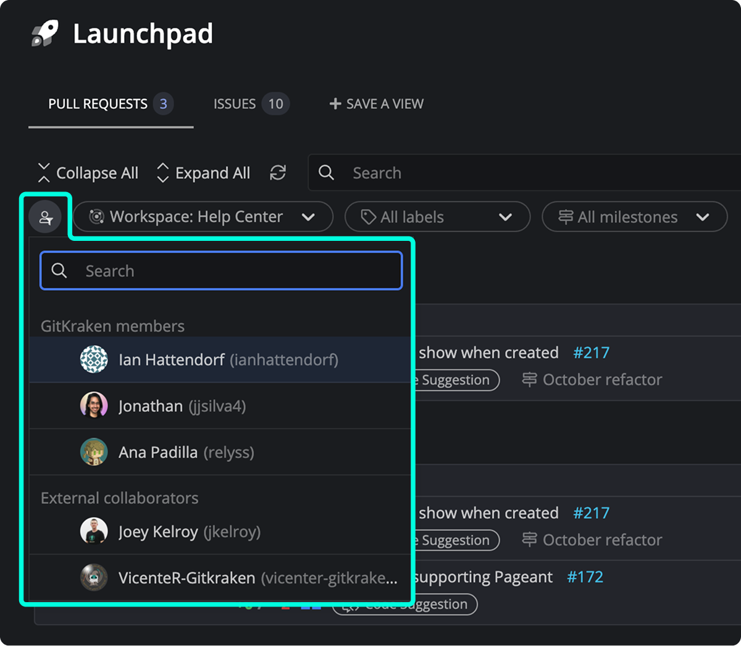
Task: Open the Workspace: Help Center dropdown
Action: (203, 217)
